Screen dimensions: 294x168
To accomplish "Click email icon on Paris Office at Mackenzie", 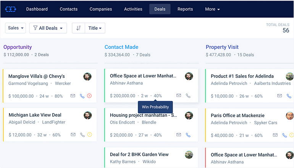I will pyautogui.click(x=275, y=135).
